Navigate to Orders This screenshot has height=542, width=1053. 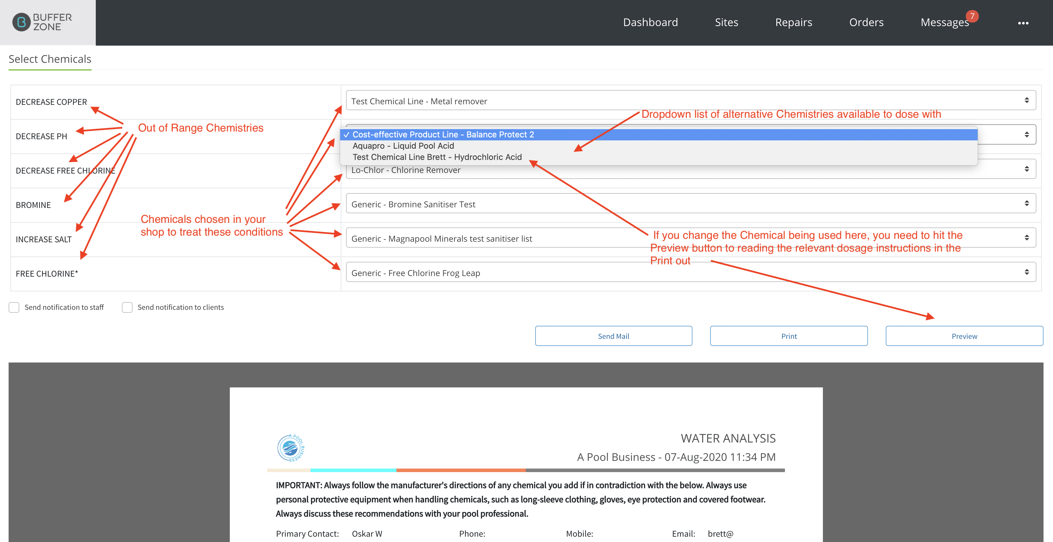coord(866,22)
